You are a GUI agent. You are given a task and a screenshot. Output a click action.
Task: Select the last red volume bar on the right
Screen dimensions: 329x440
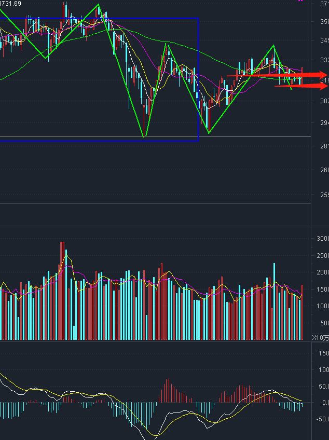(x=303, y=312)
